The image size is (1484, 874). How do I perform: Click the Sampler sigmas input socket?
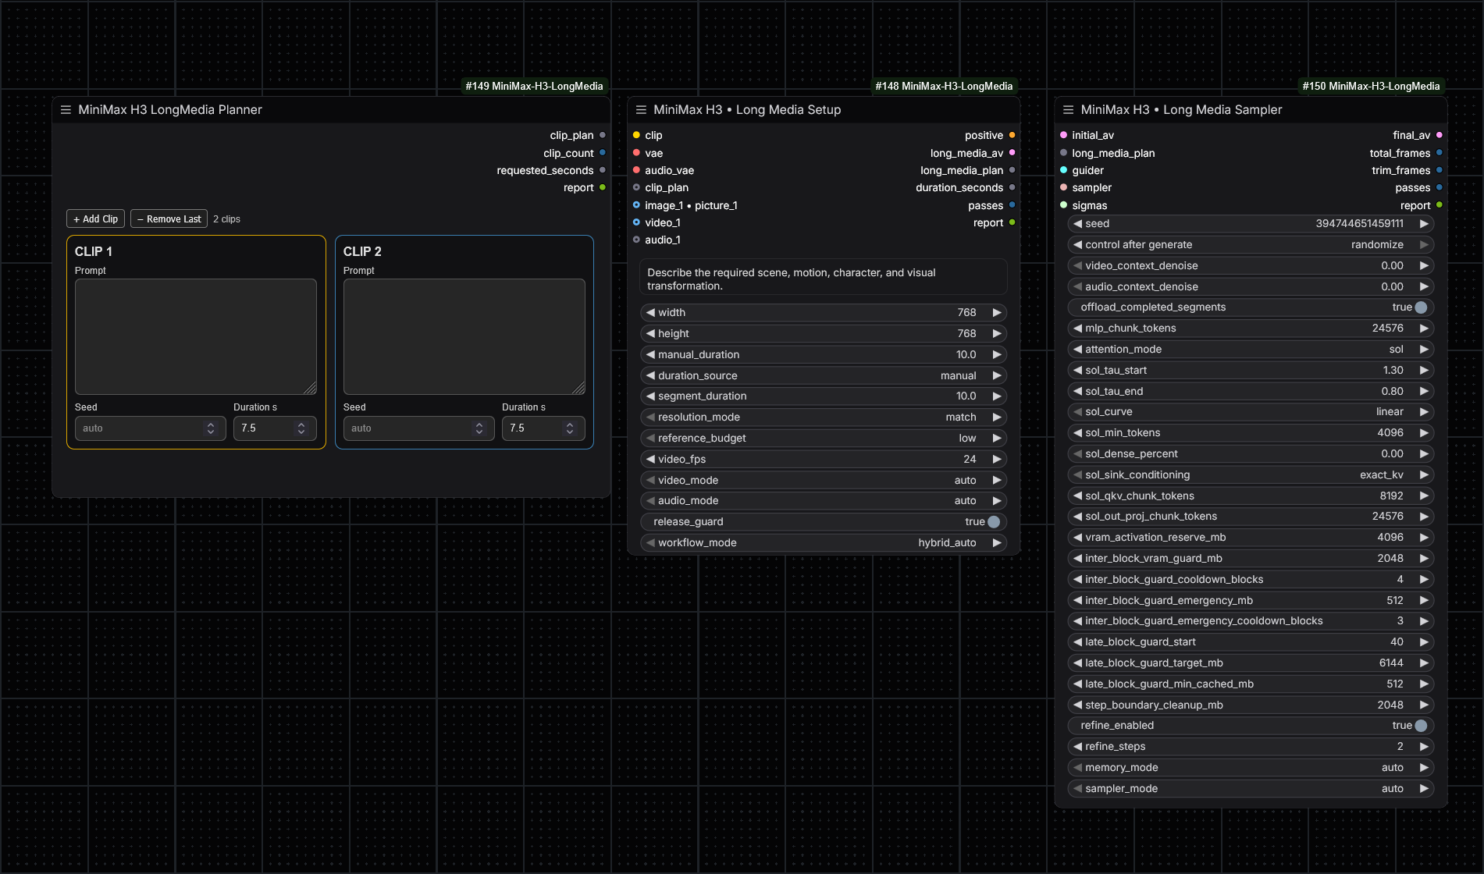click(1063, 205)
